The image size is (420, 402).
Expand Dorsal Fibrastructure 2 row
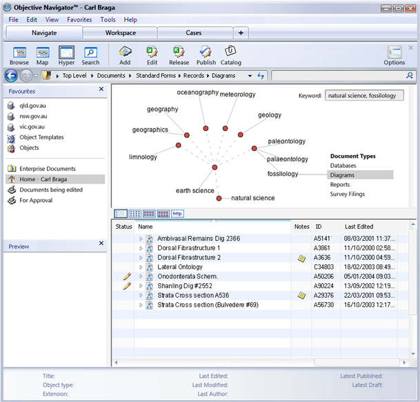coord(141,258)
